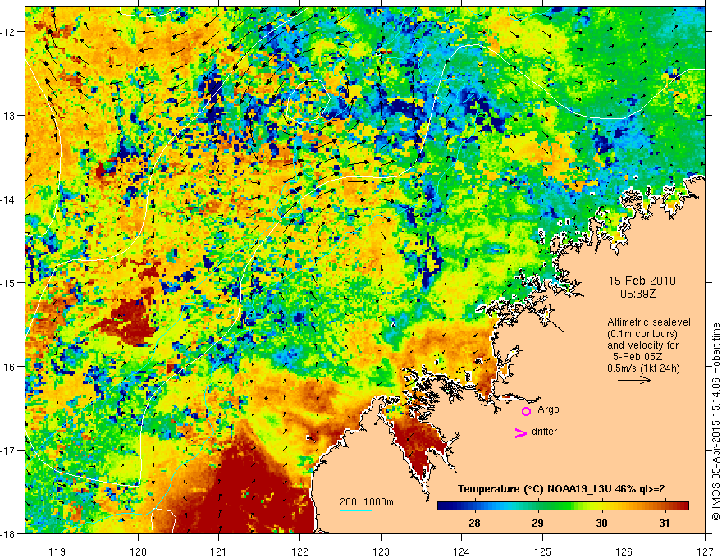
Task: Click the IMOS copyright timestamp text
Action: [x=715, y=421]
